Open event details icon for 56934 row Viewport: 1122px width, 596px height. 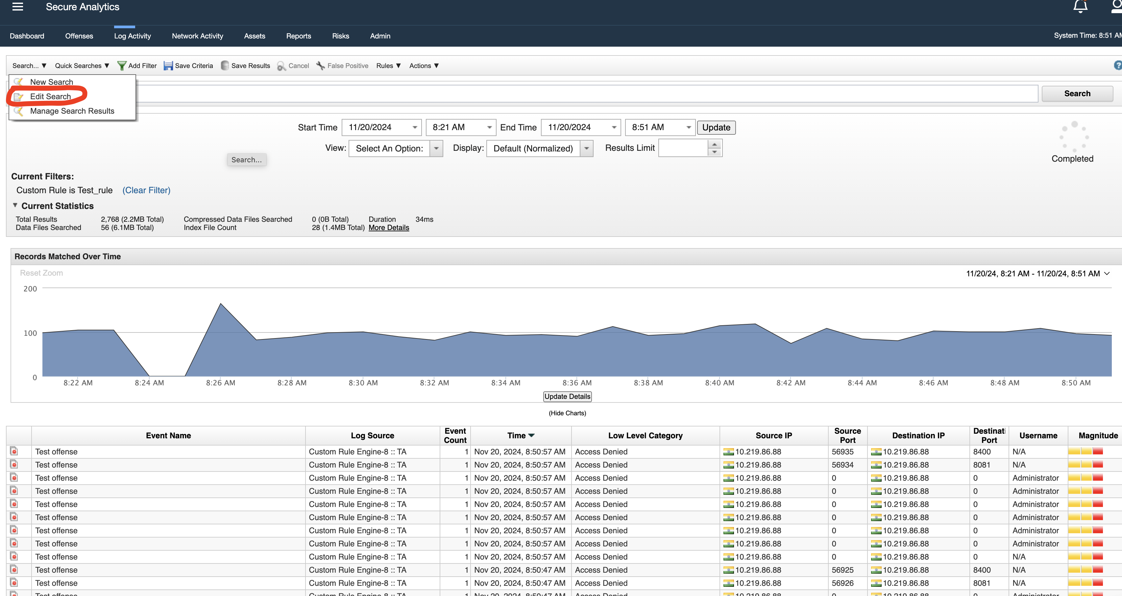click(14, 464)
